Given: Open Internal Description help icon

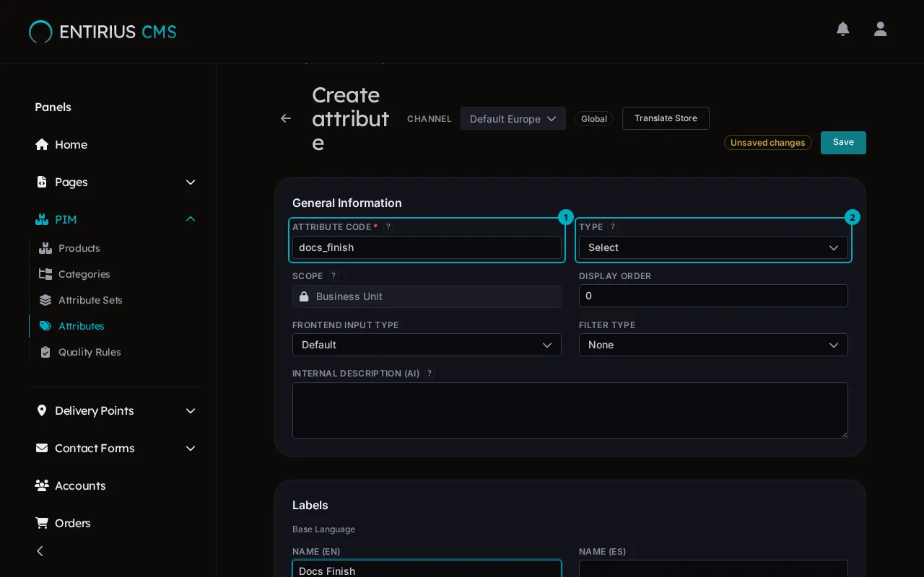Looking at the screenshot, I should (x=430, y=373).
